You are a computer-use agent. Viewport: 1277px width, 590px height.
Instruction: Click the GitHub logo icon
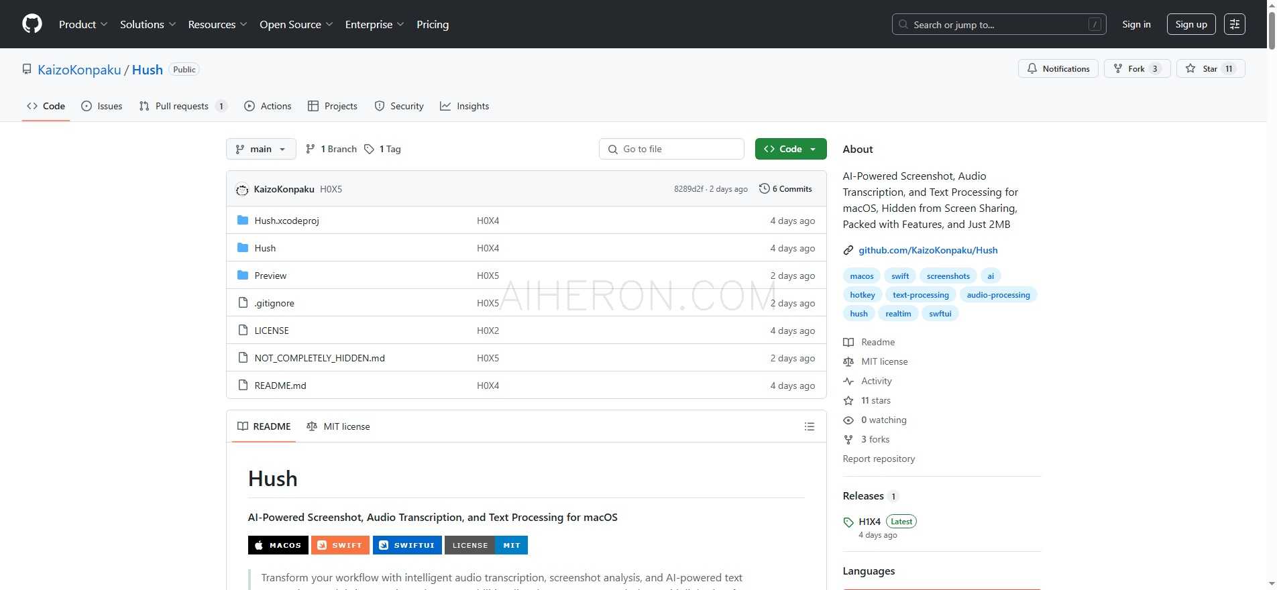32,24
